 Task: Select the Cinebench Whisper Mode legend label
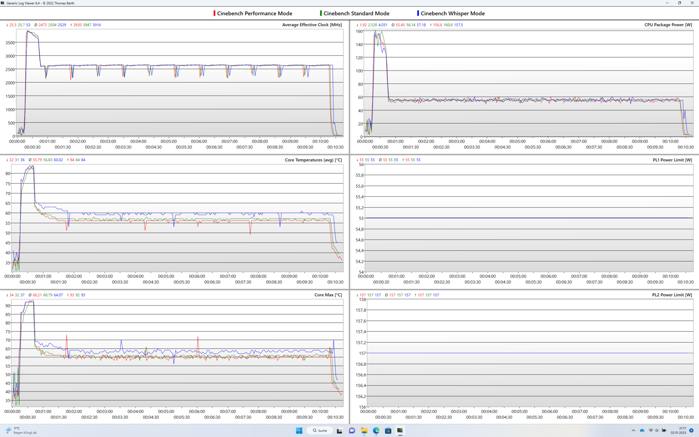tap(453, 13)
